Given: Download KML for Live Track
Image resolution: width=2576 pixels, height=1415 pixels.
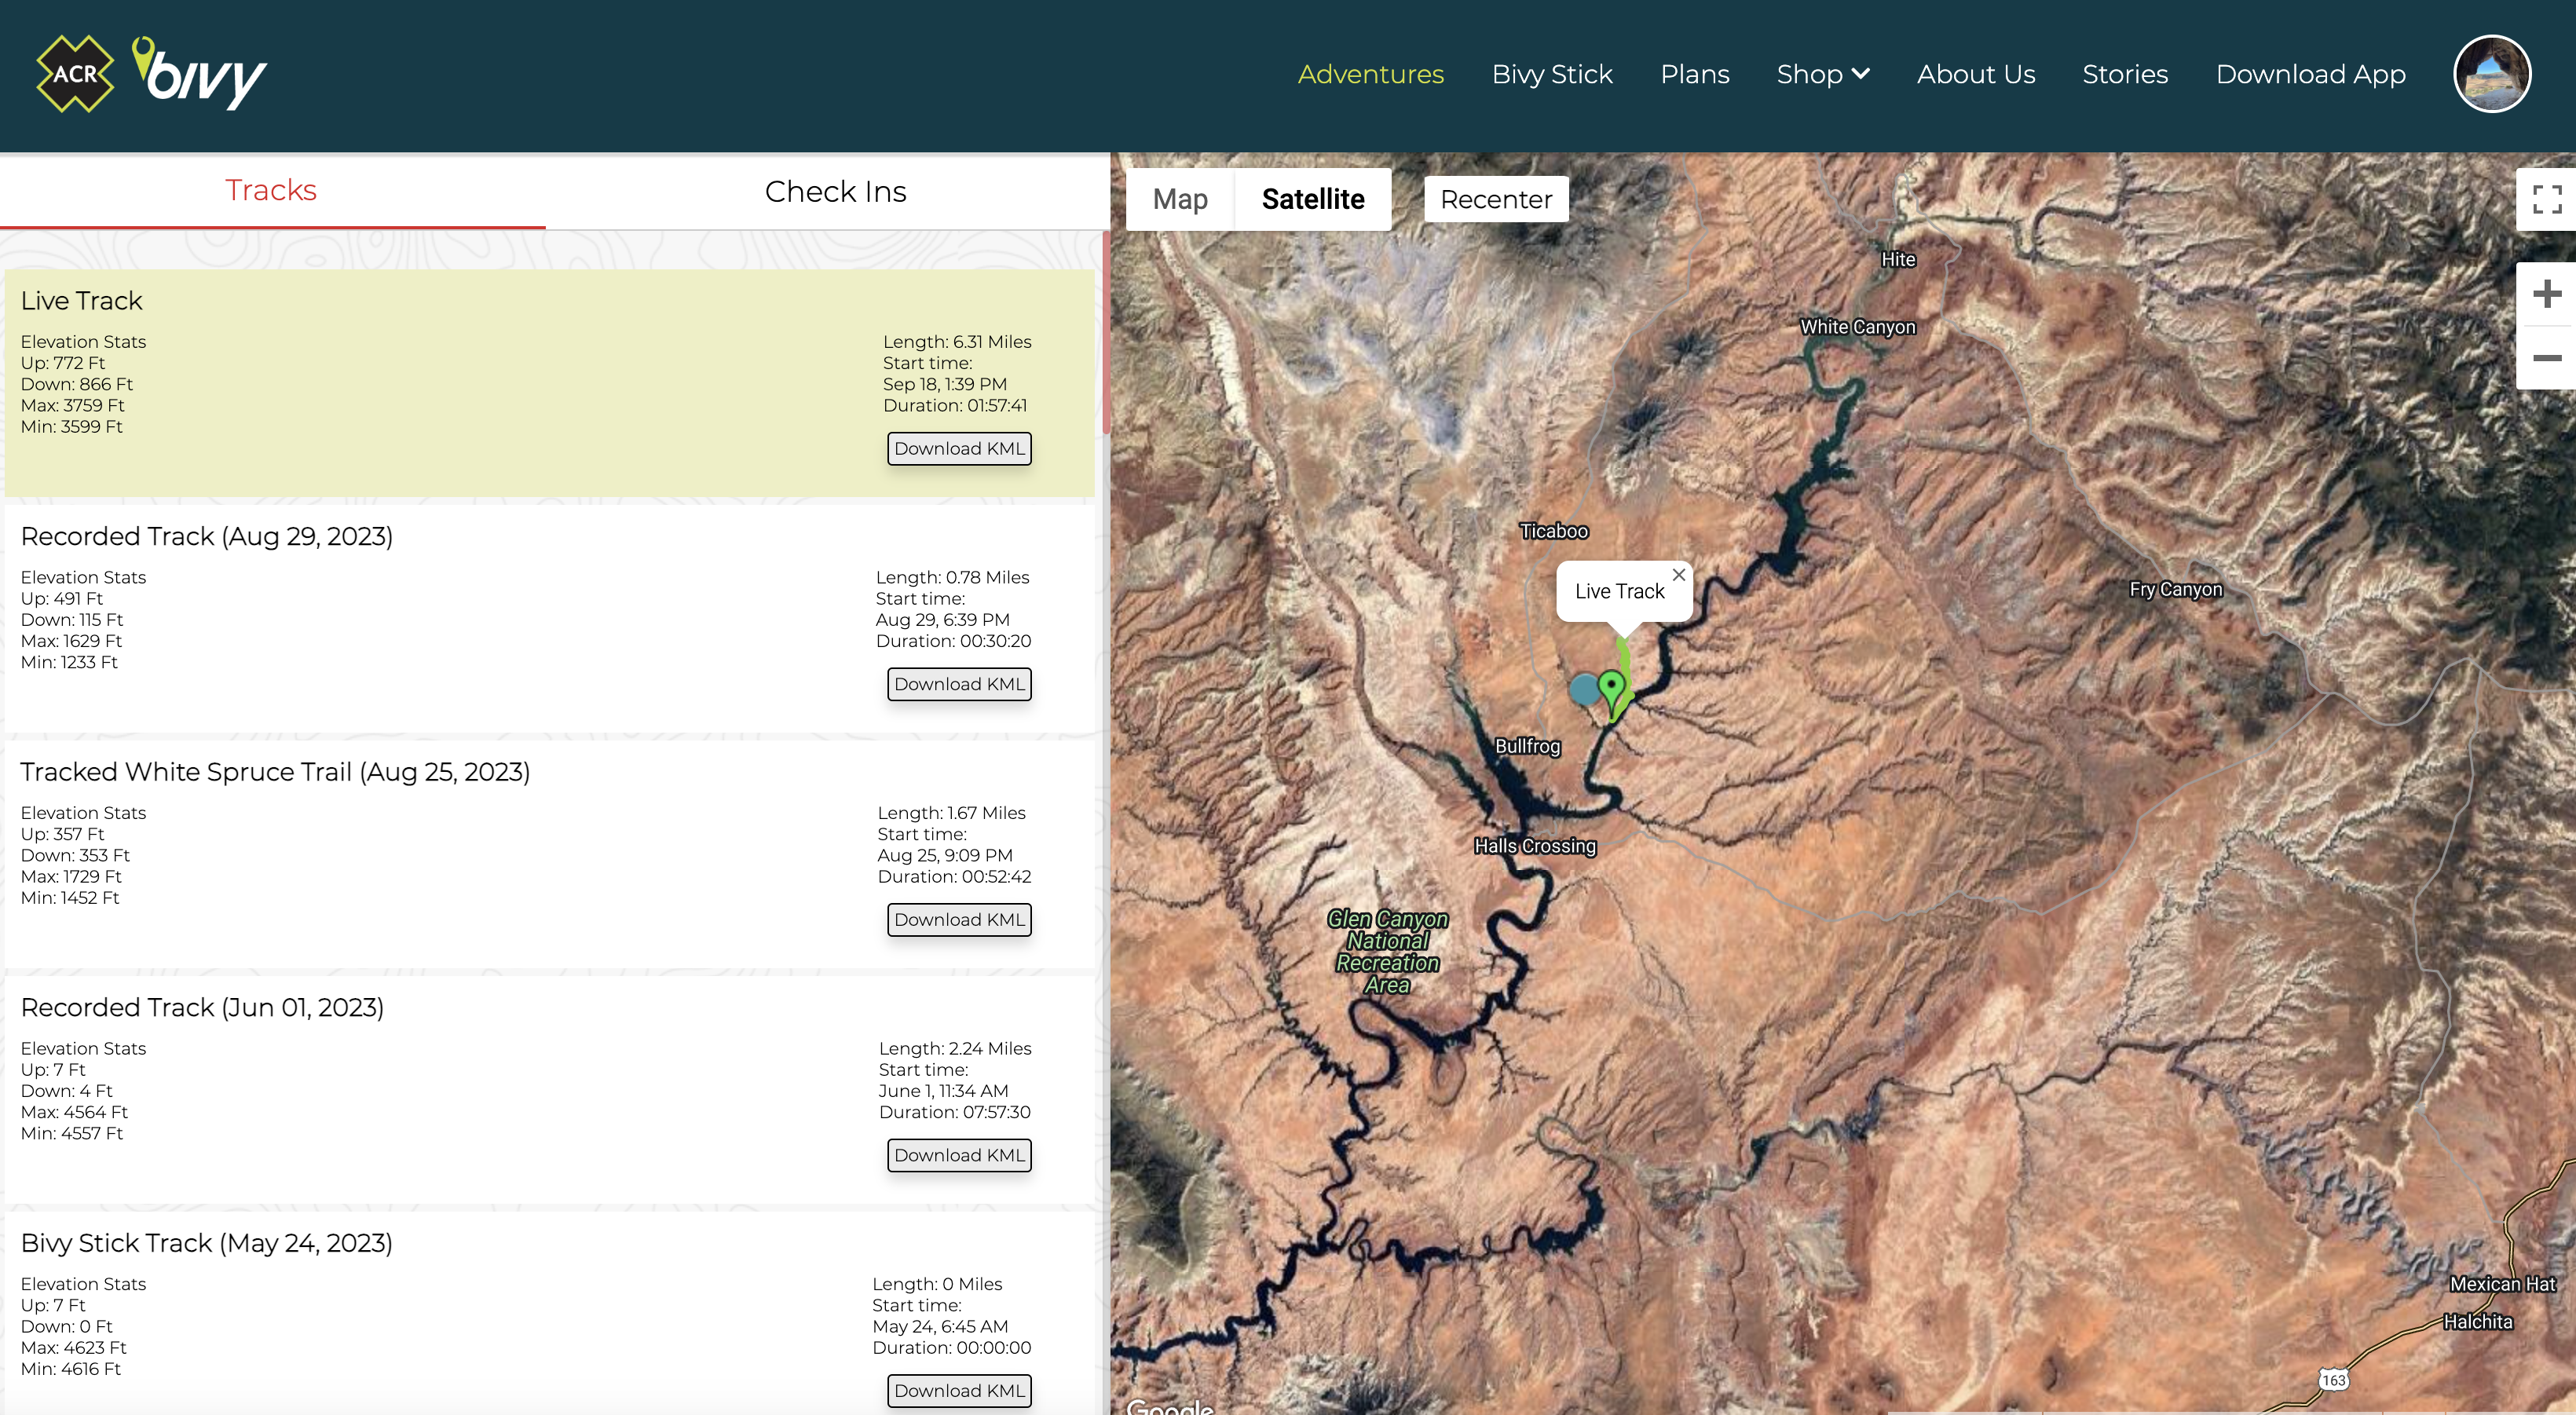Looking at the screenshot, I should [959, 448].
